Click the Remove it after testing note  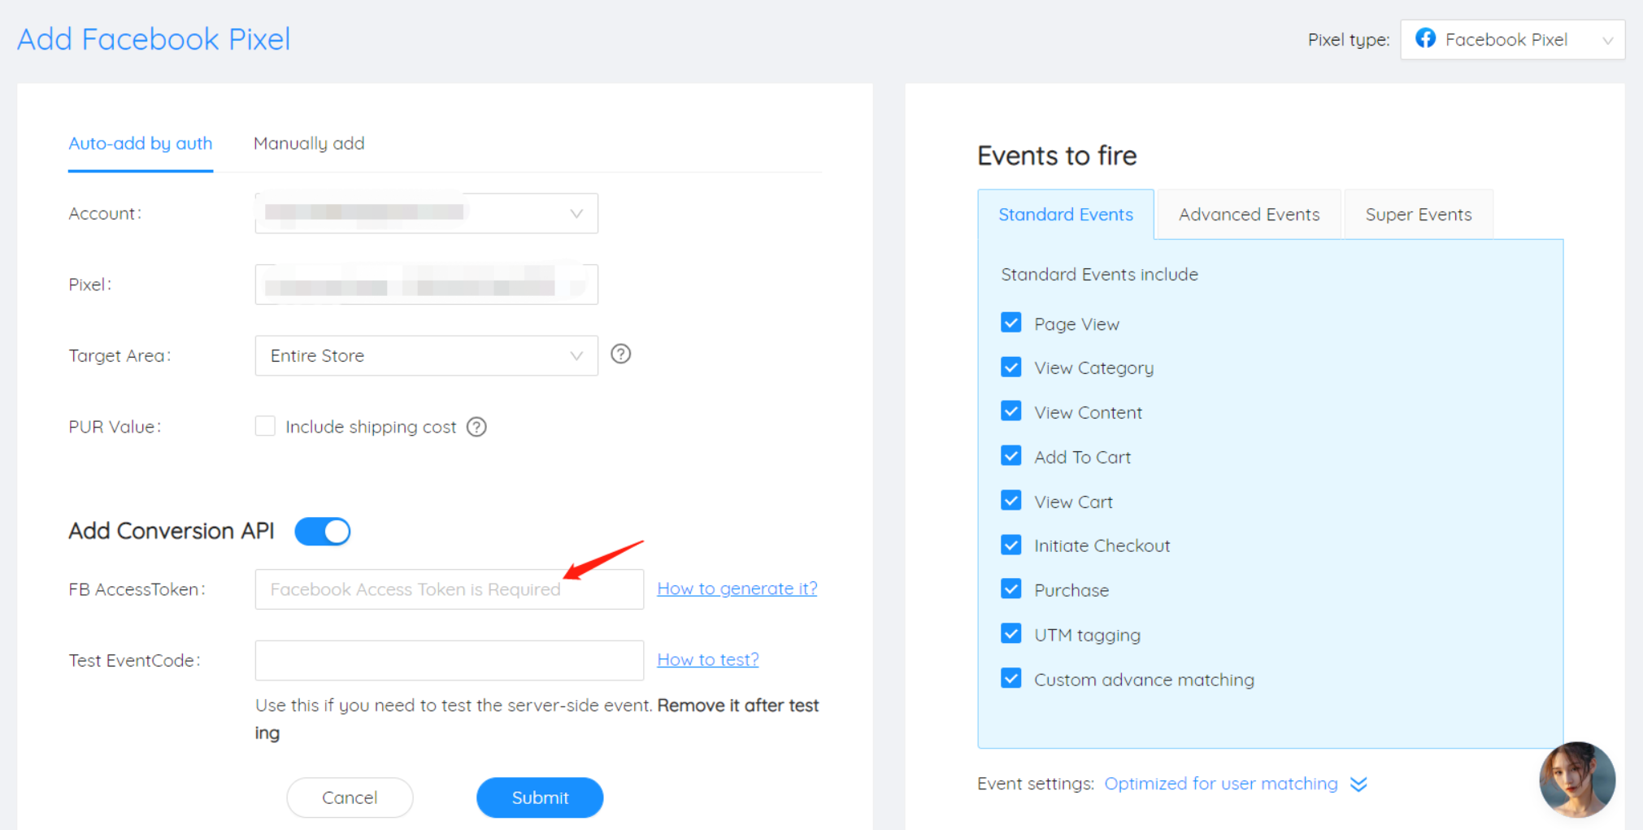pyautogui.click(x=537, y=719)
